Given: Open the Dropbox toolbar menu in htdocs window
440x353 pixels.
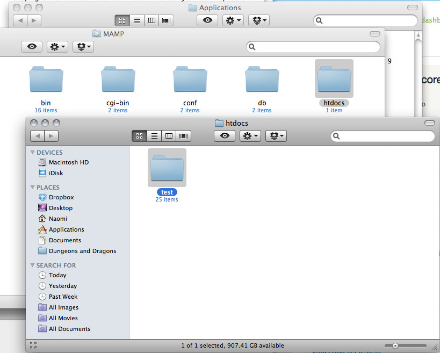Looking at the screenshot, I should point(275,136).
